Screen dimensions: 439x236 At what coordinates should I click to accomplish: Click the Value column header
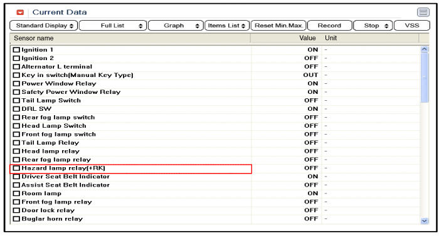coord(286,38)
